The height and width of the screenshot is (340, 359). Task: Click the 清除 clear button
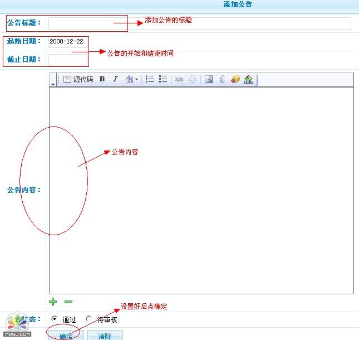click(105, 336)
